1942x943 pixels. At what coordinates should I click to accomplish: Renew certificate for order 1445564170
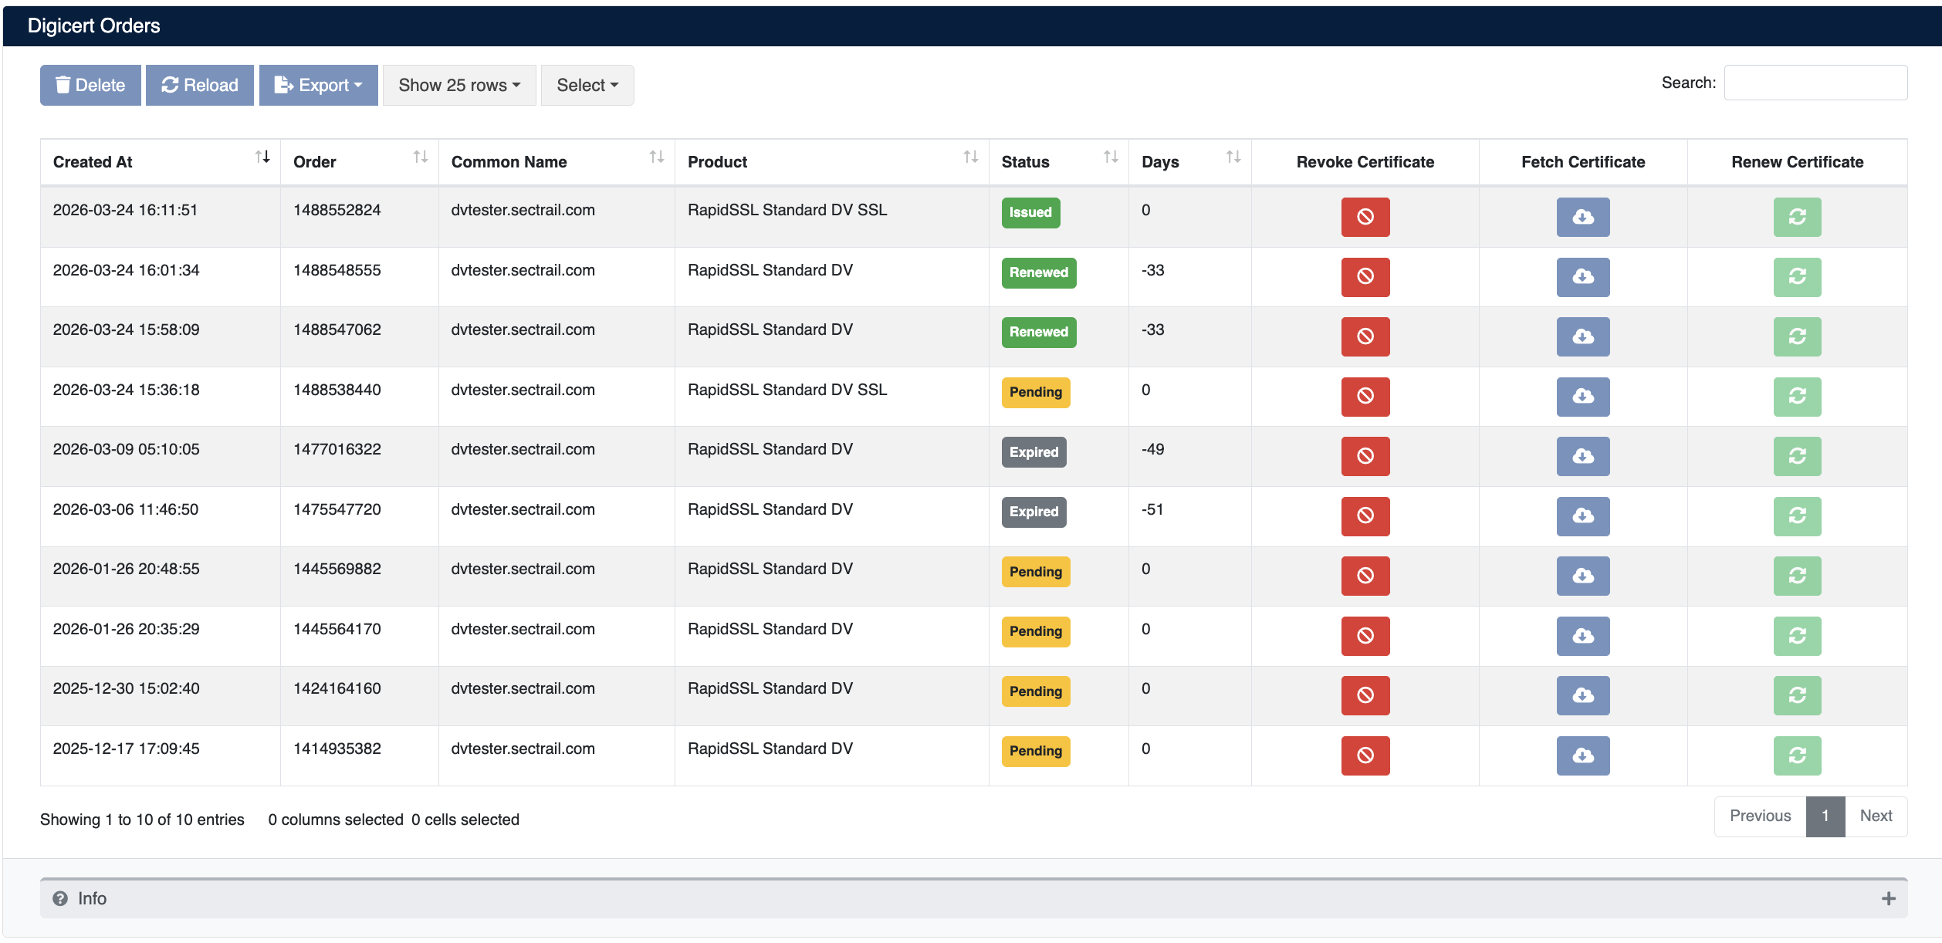(1797, 636)
